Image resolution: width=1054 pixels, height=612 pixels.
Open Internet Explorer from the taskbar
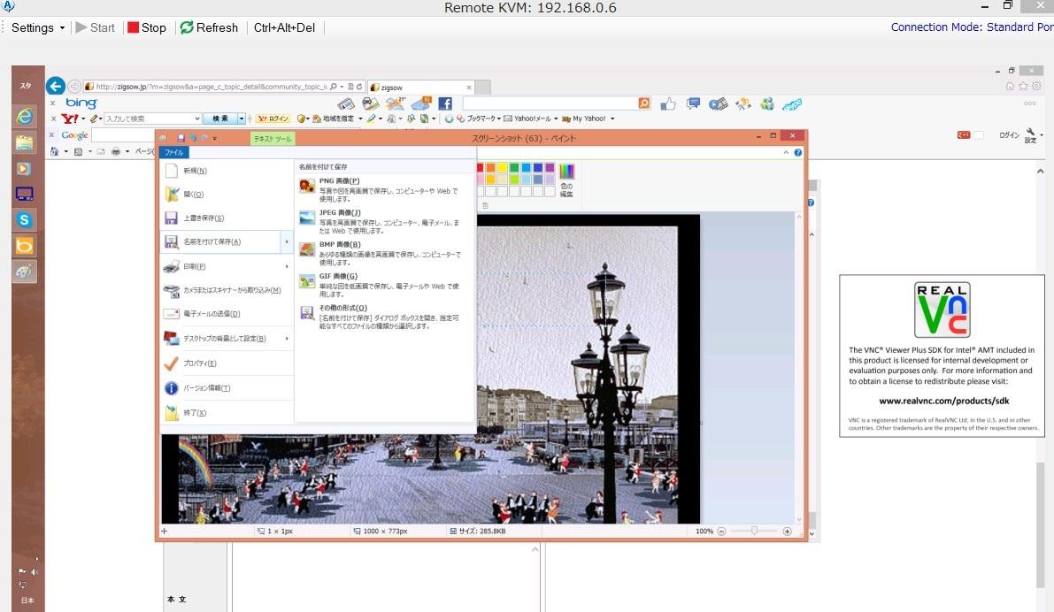pos(24,116)
